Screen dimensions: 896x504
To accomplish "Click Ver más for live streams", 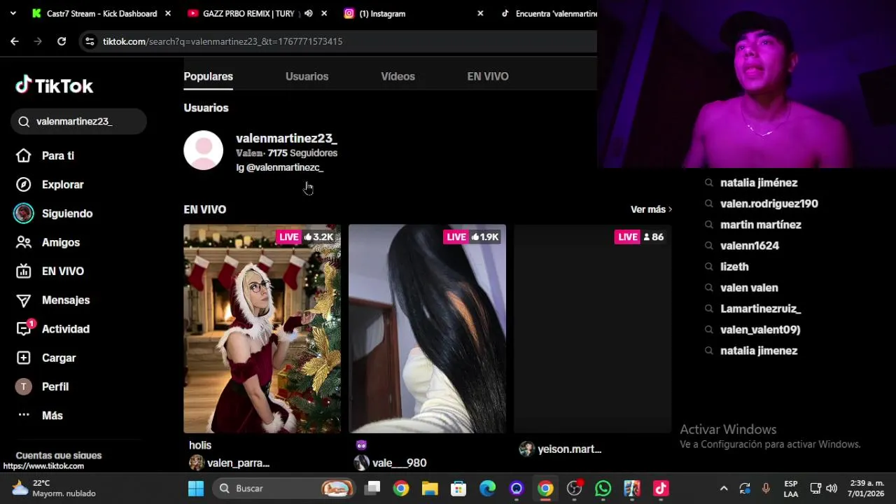I will coord(651,209).
